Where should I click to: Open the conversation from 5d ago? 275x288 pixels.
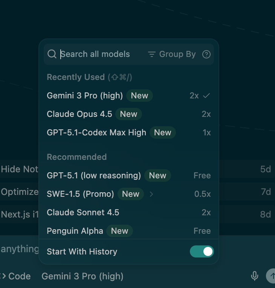tap(245, 169)
